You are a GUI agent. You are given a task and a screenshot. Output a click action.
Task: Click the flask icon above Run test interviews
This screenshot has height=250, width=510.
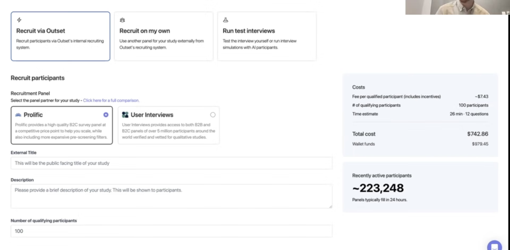[x=225, y=20]
